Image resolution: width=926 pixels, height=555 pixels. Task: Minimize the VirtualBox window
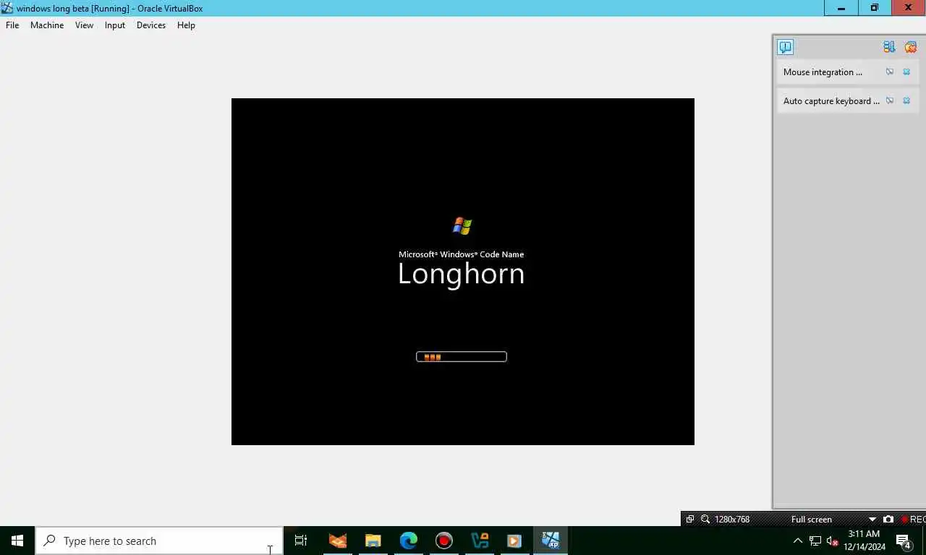click(841, 8)
